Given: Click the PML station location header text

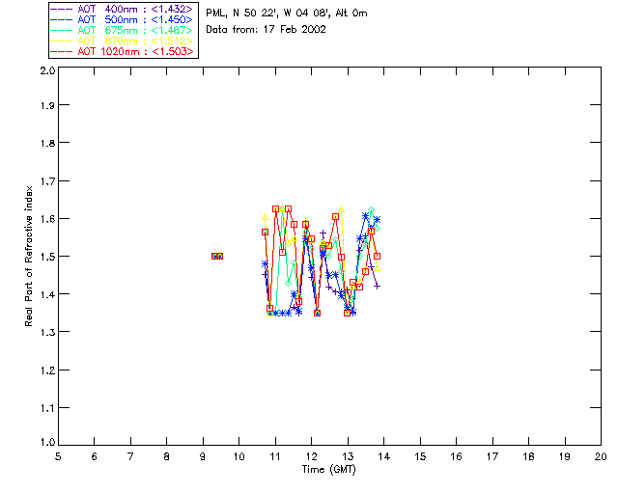Looking at the screenshot, I should (287, 14).
